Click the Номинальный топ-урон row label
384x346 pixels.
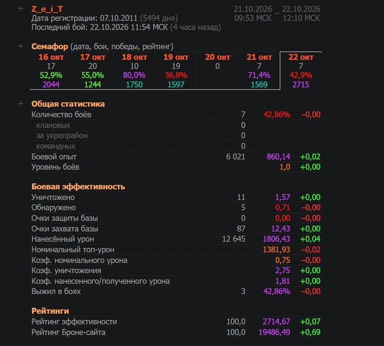73,250
